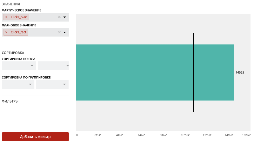Remove the Clicks_plan tag via its x icon
This screenshot has width=254, height=143.
pos(6,17)
